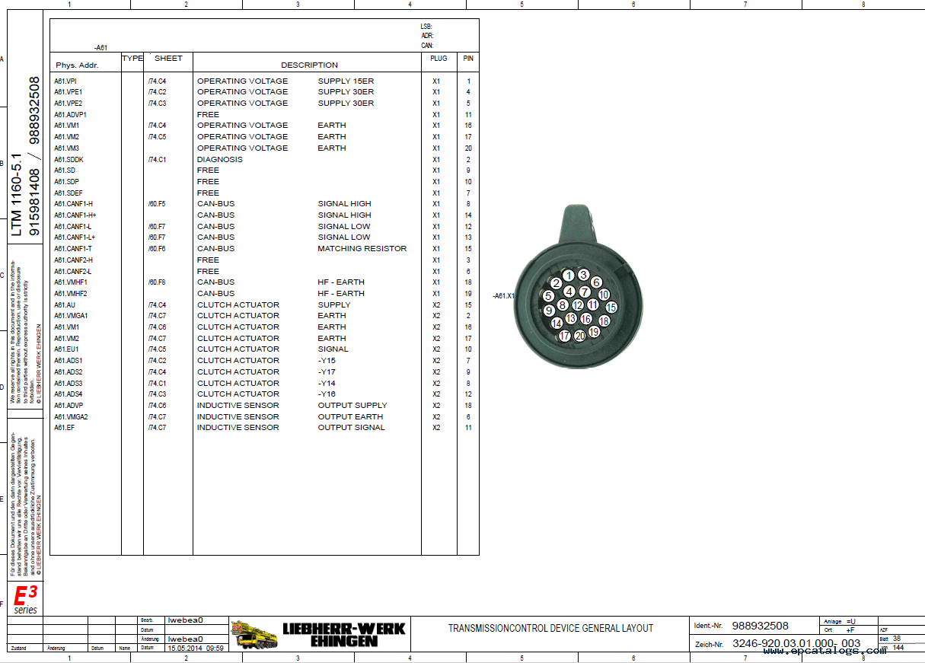The height and width of the screenshot is (663, 925).
Task: Select pin 18 on the connector image
Action: (604, 321)
